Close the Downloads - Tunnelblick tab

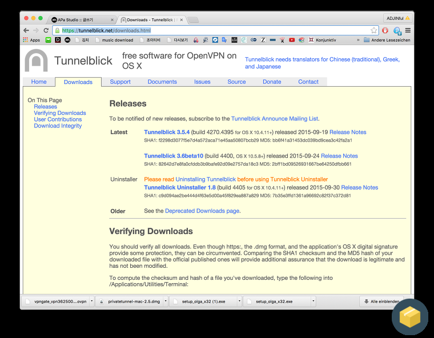(181, 20)
